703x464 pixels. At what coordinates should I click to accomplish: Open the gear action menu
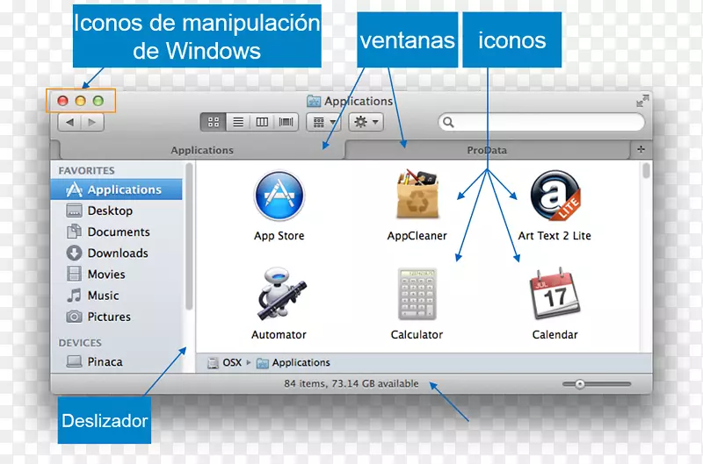pos(366,122)
